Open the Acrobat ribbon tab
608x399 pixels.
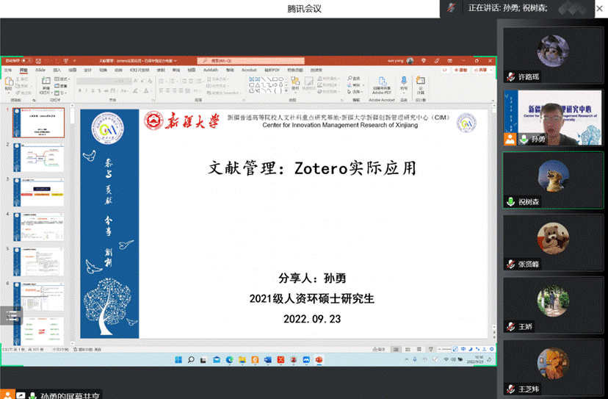coord(249,71)
